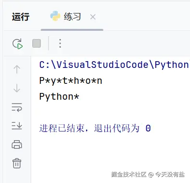Image resolution: width=190 pixels, height=183 pixels.
Task: Click the output line P*y*t*h*o*n
Action: pyautogui.click(x=71, y=80)
